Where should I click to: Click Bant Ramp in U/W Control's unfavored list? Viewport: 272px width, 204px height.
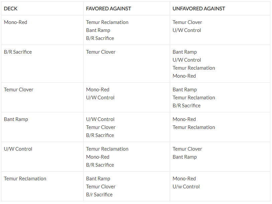(x=184, y=157)
